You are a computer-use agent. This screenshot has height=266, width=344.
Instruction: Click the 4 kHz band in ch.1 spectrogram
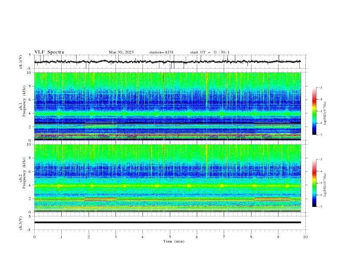(167, 113)
